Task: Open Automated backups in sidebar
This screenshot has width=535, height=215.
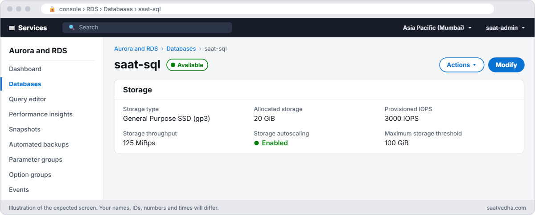Action: click(39, 144)
